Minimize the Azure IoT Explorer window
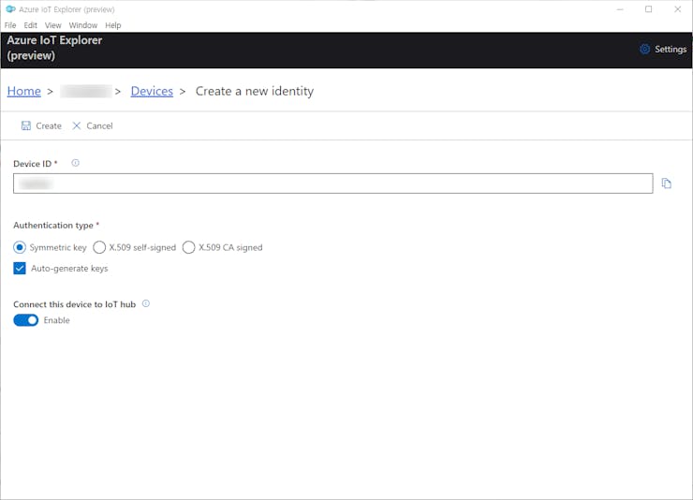The height and width of the screenshot is (500, 693). point(620,9)
